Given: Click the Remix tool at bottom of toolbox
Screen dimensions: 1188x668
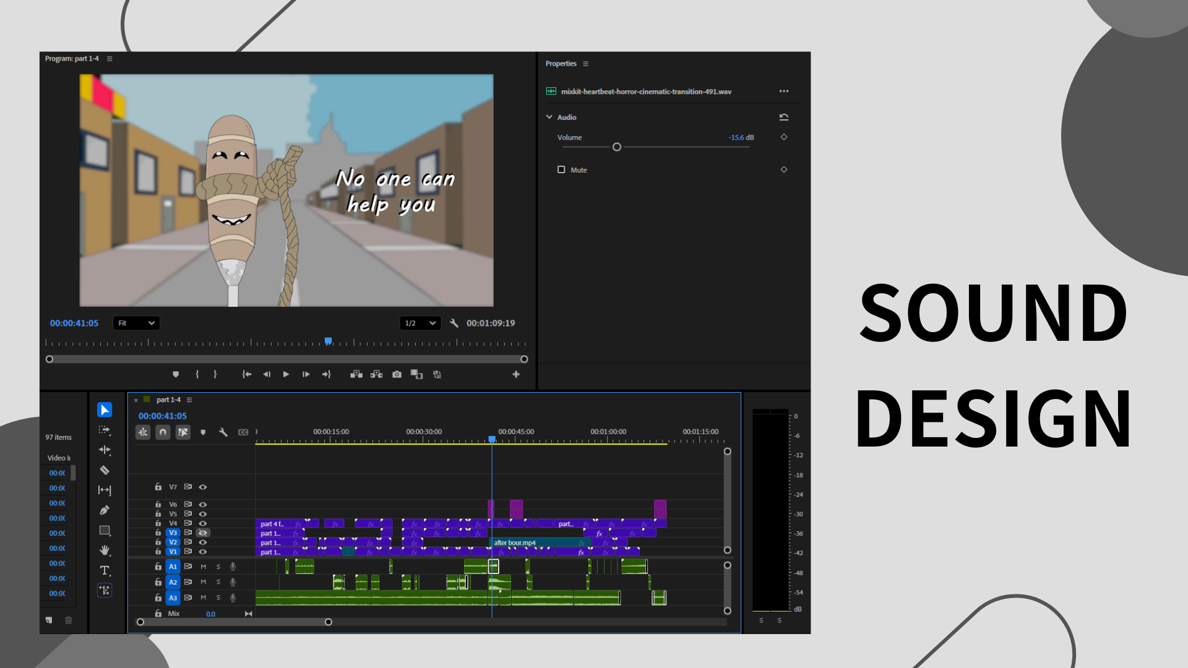Looking at the screenshot, I should (105, 591).
